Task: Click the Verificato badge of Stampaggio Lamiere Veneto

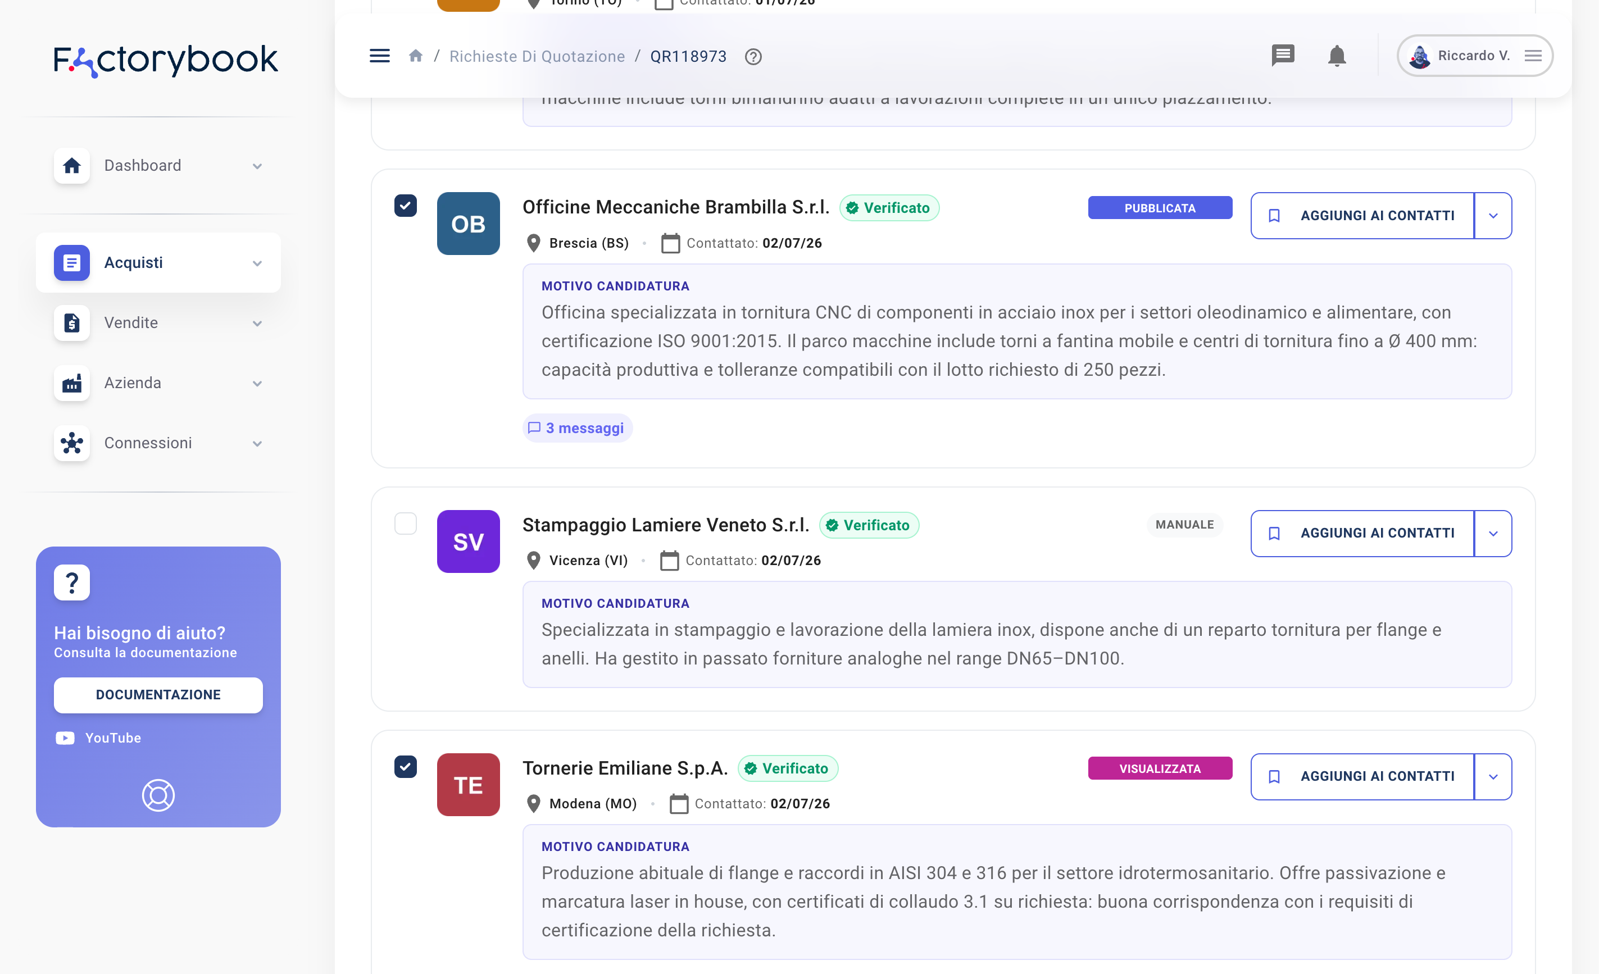Action: click(869, 525)
